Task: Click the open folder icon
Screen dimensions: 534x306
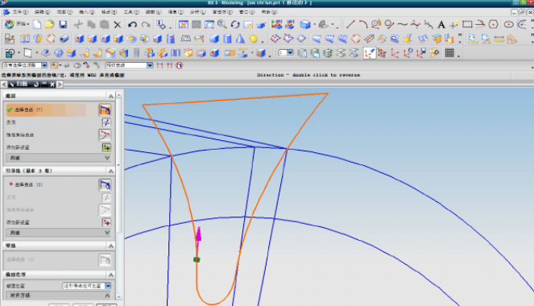Action: (x=50, y=24)
